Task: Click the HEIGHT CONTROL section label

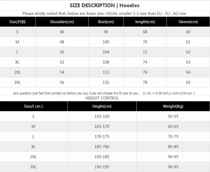Action: [102, 98]
